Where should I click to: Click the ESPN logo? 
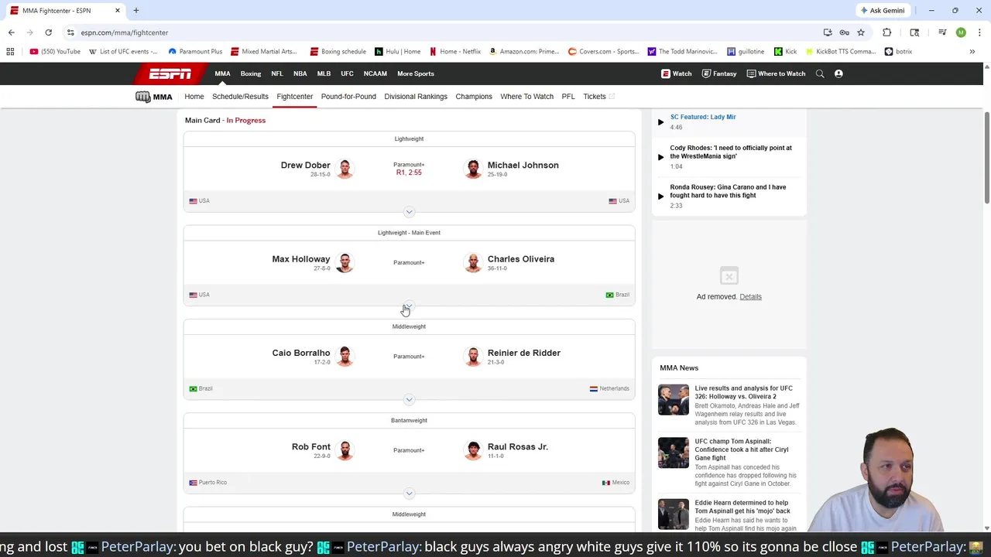[170, 73]
